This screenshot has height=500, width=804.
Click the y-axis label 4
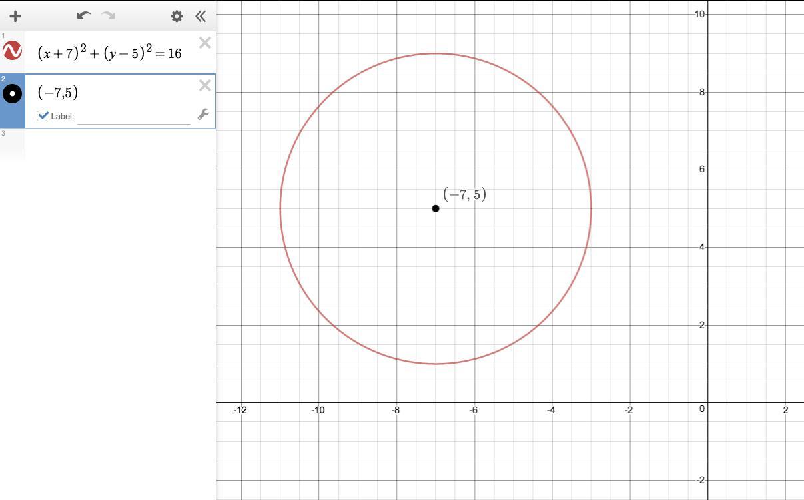pyautogui.click(x=702, y=247)
